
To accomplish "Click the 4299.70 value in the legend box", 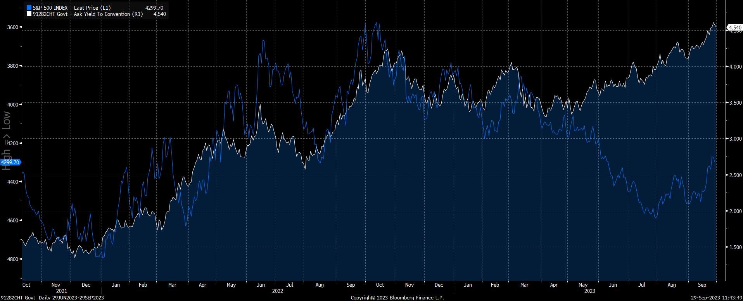I will tap(154, 8).
